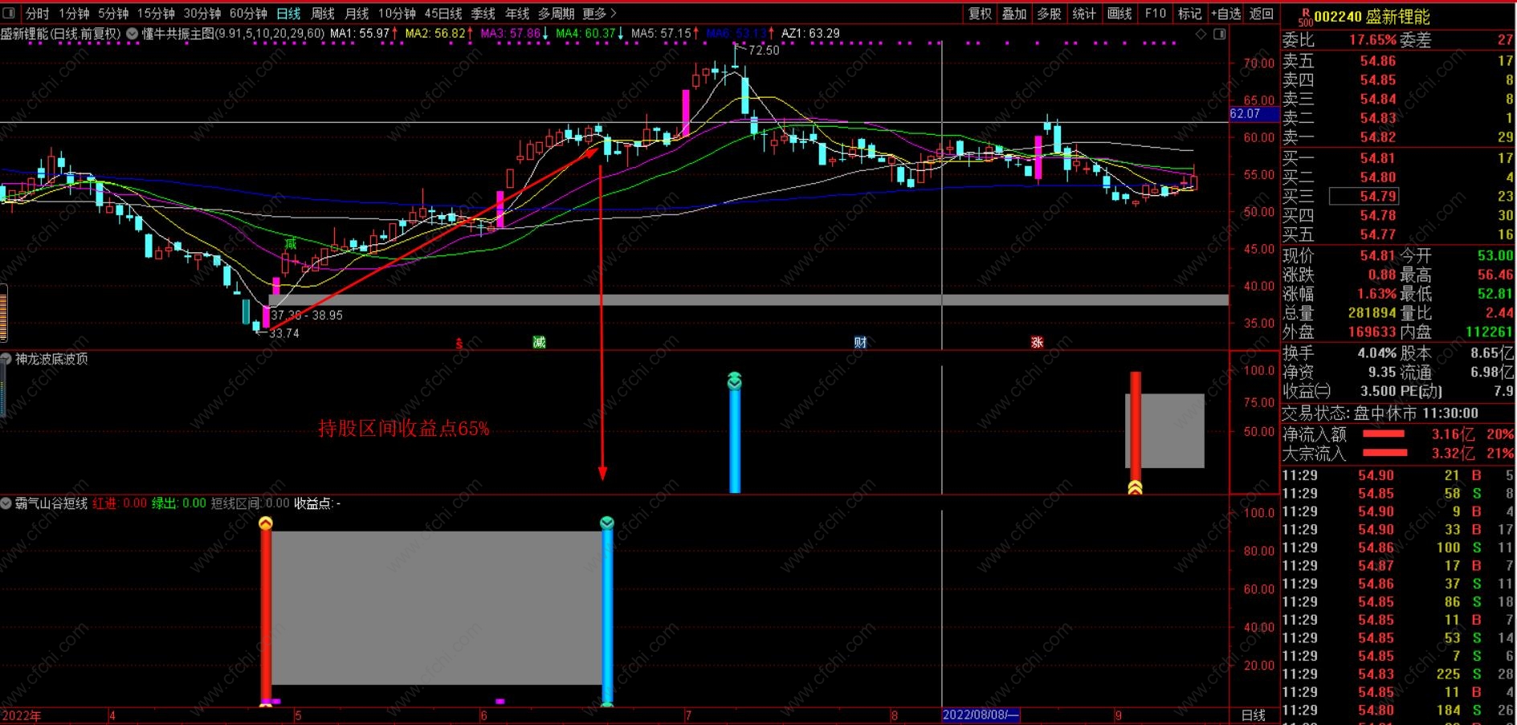Click green 减 event marker at chart bottom
1517x725 pixels.
[539, 343]
